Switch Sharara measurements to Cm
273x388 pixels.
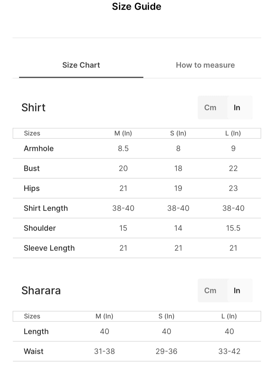click(x=210, y=291)
